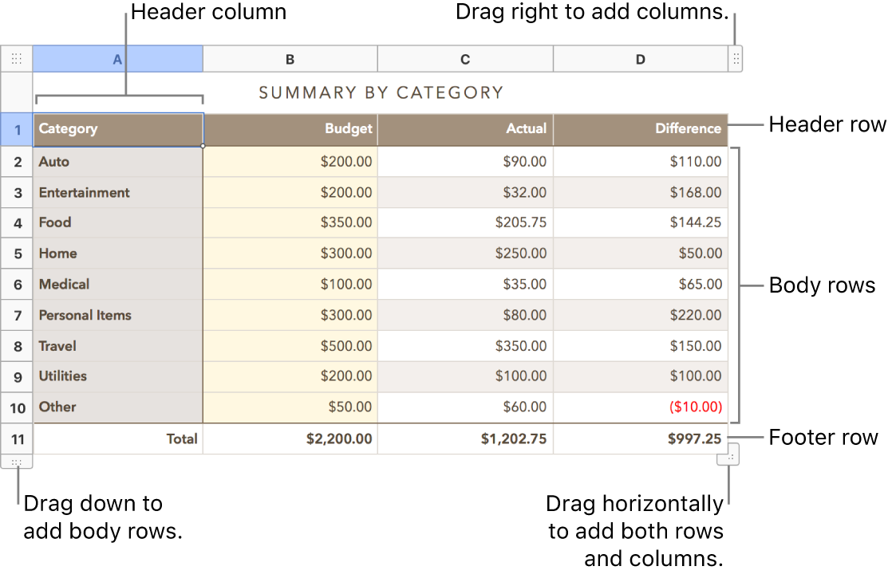Select the Food category cell

coord(118,222)
